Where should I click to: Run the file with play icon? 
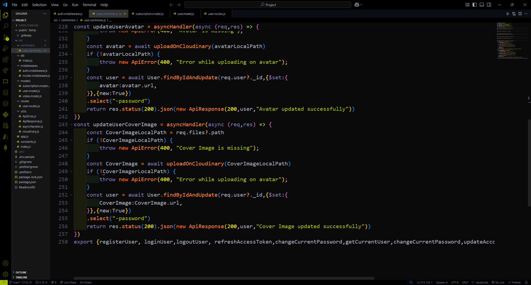[x=508, y=14]
